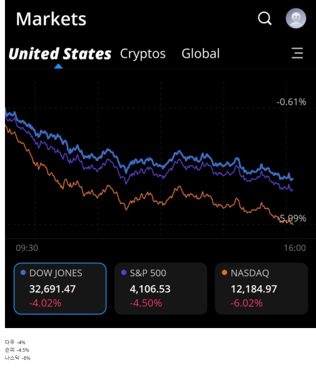Select the S&P 500 index card
Viewport: 316px width, 369px height.
(161, 288)
